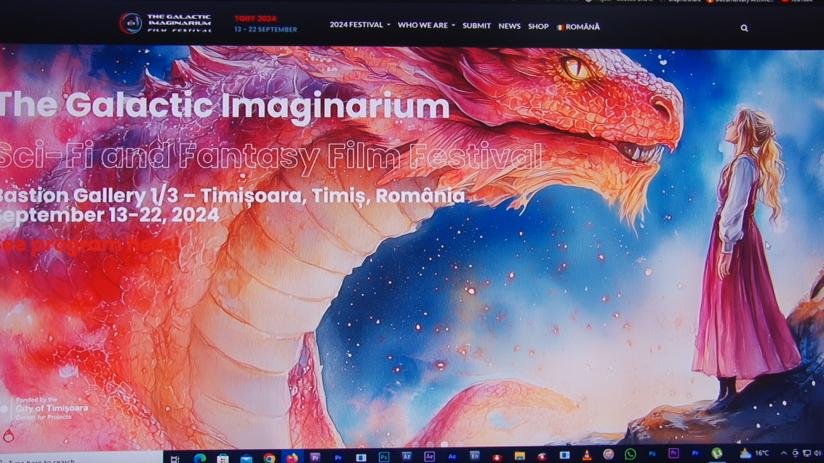The image size is (824, 463).
Task: Open the Submit menu item
Action: tap(476, 26)
